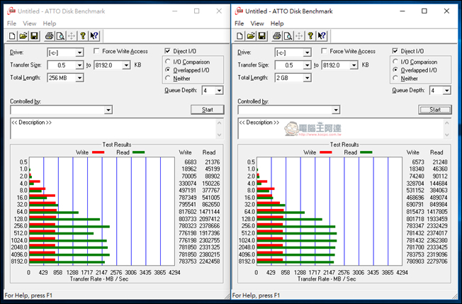Select Neither option in left window

(168, 79)
